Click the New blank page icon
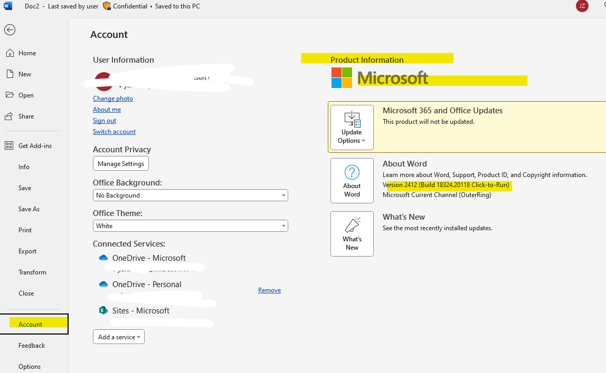606x373 pixels. coord(10,74)
